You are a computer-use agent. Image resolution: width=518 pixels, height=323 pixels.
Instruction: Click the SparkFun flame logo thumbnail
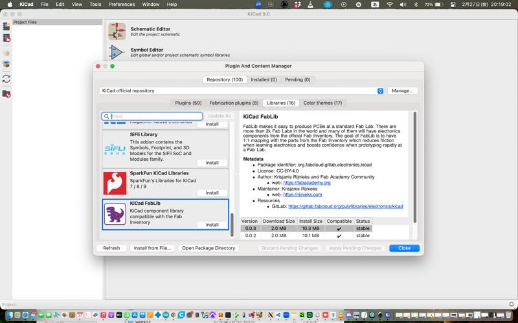click(115, 183)
